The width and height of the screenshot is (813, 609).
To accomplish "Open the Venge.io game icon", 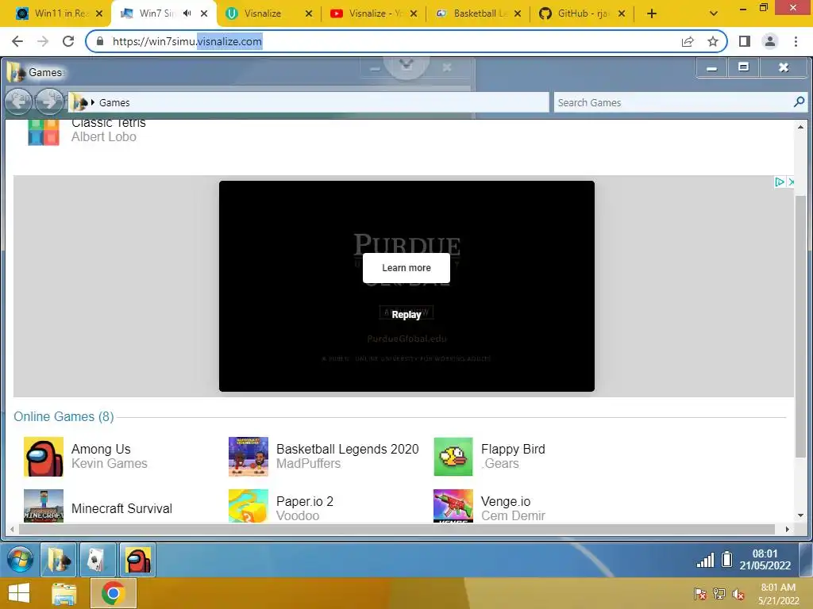I will [453, 506].
